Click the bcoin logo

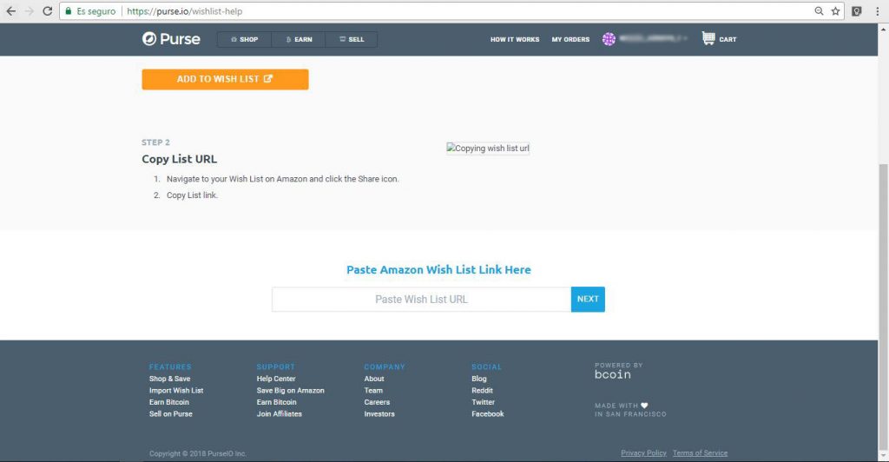[x=613, y=374]
